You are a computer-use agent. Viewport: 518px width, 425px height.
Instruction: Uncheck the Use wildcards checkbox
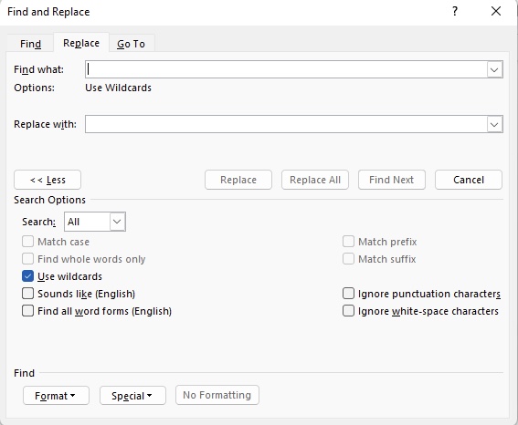point(27,276)
